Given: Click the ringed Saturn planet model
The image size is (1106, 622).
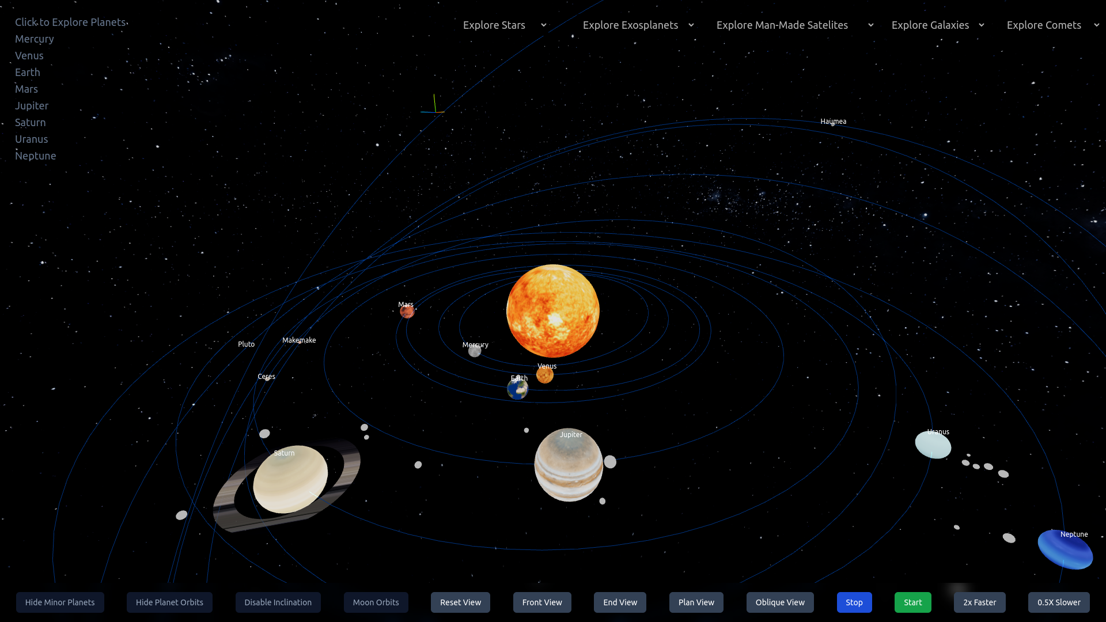Looking at the screenshot, I should pos(290,479).
